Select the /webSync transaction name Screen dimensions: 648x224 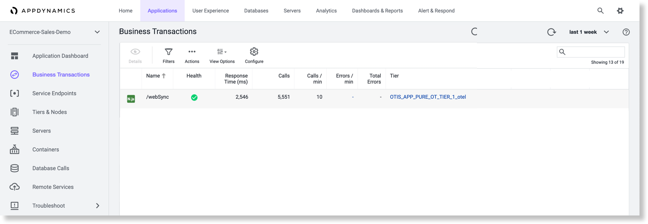coord(157,97)
